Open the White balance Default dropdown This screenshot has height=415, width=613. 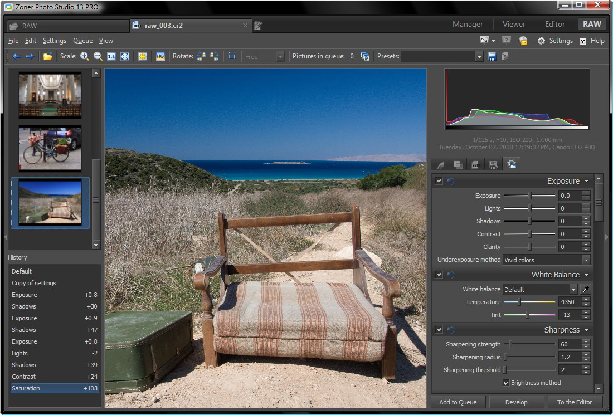(x=574, y=289)
